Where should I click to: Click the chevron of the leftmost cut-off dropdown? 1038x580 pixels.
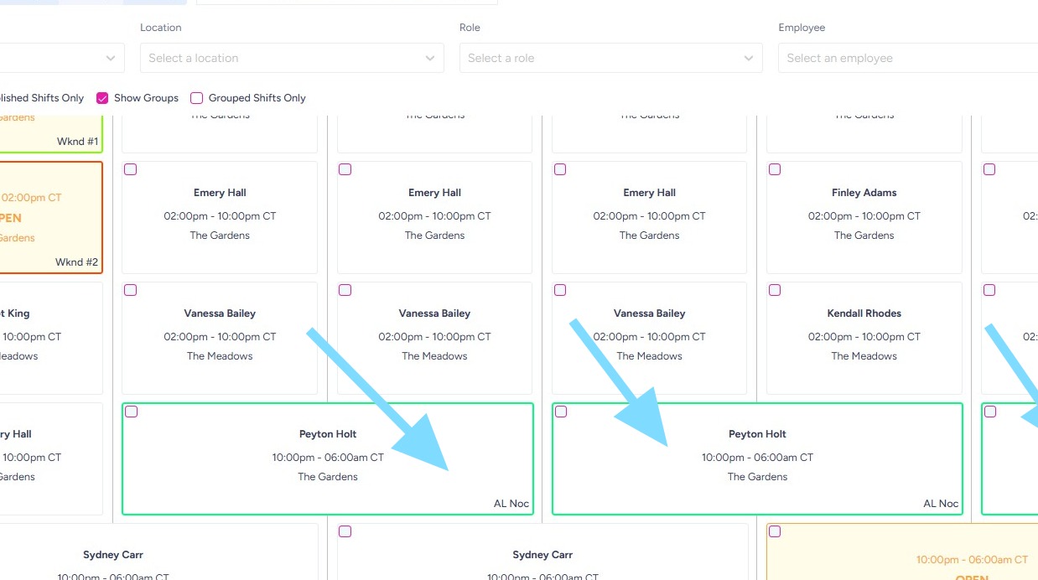(111, 58)
